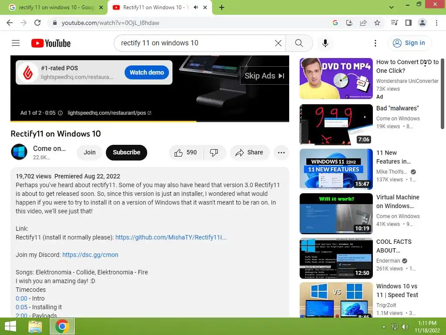
Task: Click the Google icon in address bar
Action: point(335,23)
